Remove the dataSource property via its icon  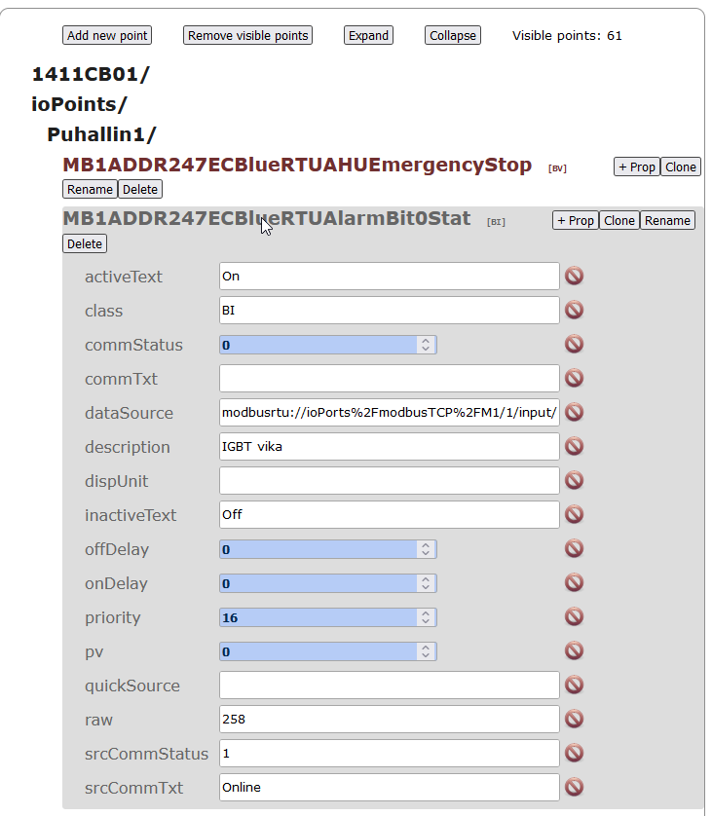575,412
